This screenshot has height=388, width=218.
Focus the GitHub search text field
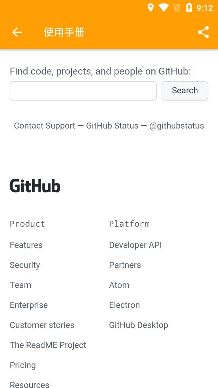pyautogui.click(x=83, y=91)
